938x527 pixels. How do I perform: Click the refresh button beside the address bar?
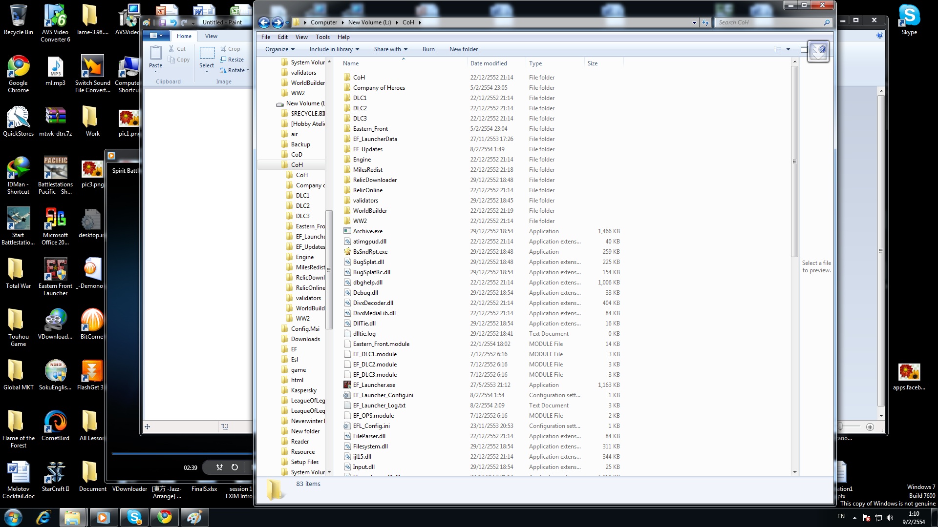coord(705,22)
